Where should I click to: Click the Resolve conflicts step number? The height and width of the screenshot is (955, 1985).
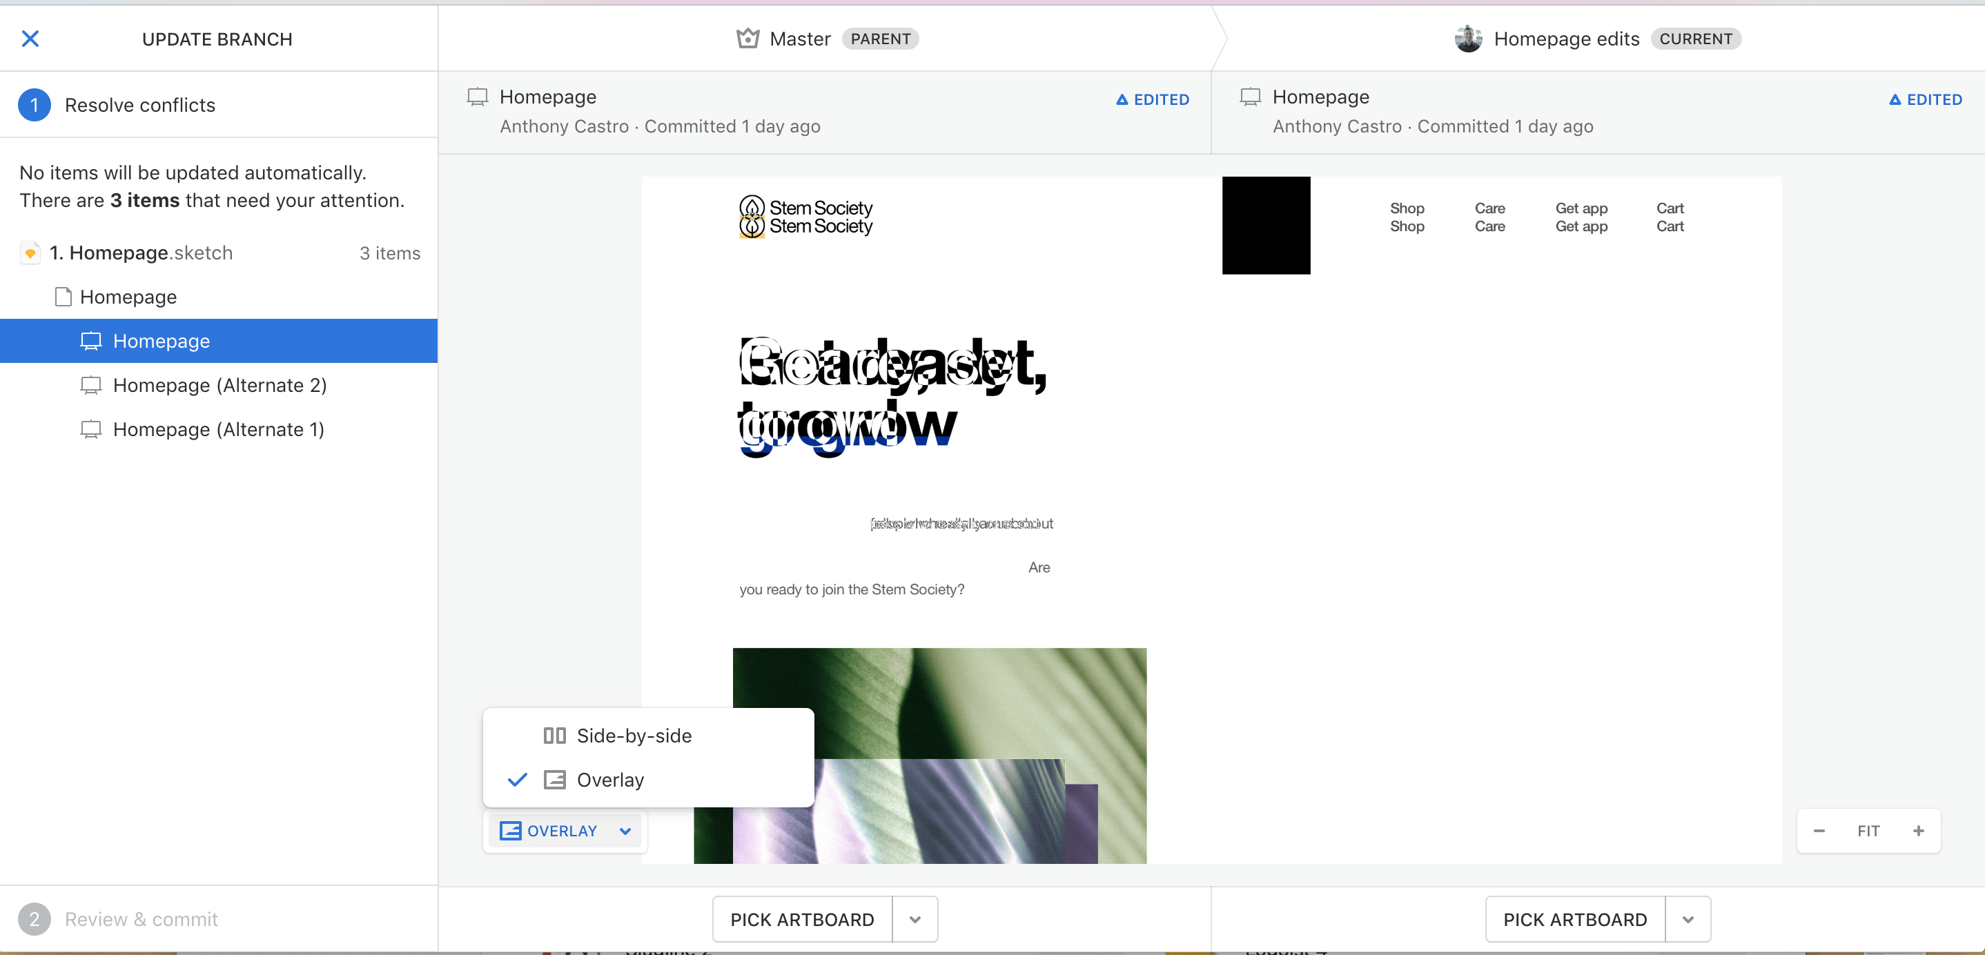[34, 106]
